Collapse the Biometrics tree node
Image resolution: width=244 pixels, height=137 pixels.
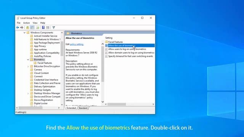coord(28,60)
